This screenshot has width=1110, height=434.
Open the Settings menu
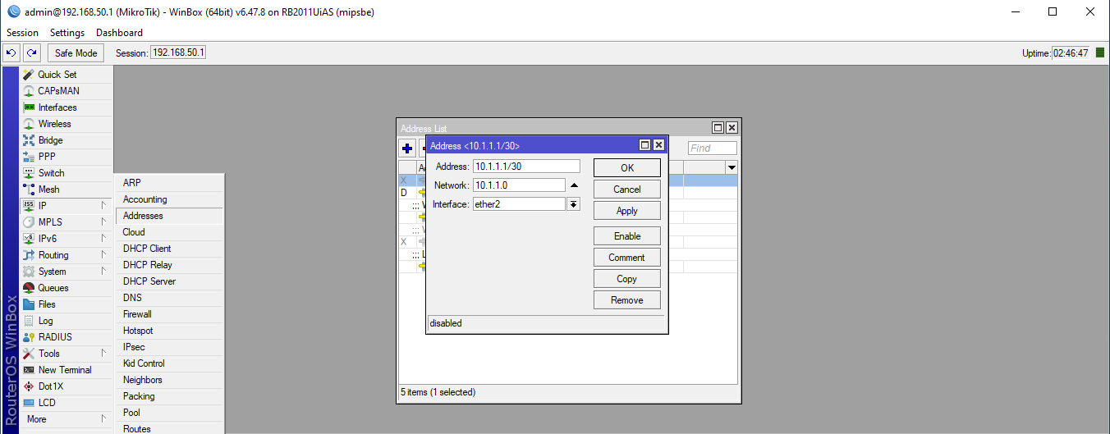coord(67,33)
